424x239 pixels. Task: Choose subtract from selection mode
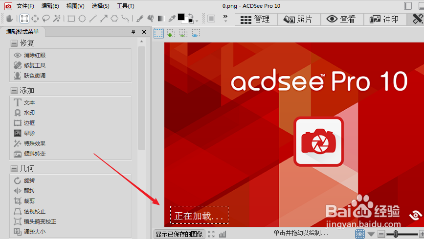(x=183, y=34)
